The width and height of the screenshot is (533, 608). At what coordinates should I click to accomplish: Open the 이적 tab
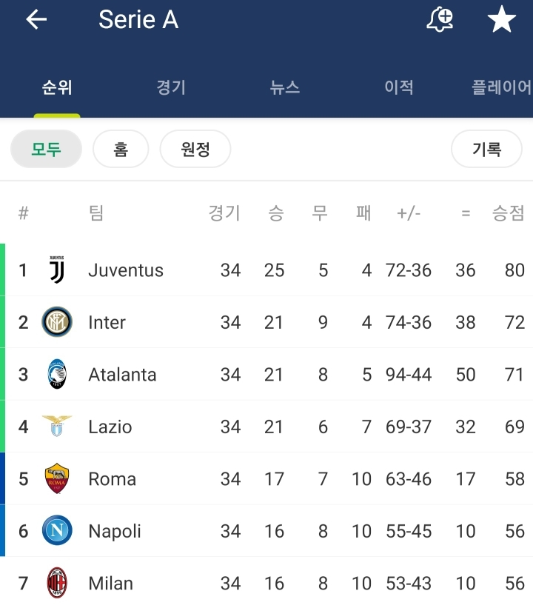tap(398, 87)
